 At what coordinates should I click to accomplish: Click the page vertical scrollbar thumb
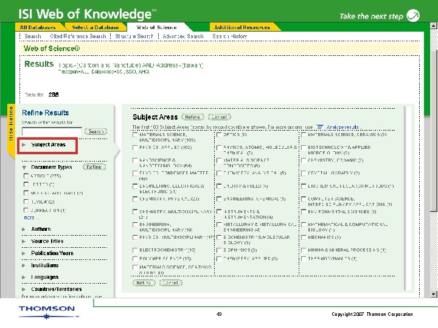(433, 131)
